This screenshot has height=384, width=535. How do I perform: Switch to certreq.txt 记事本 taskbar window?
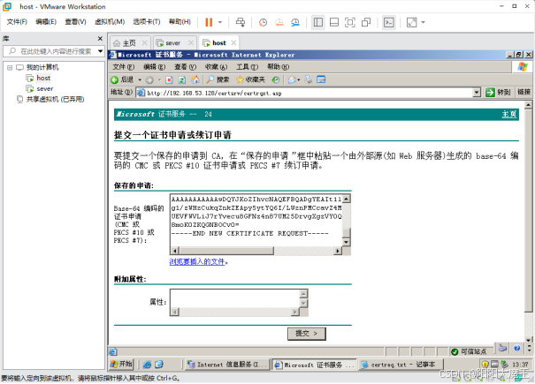[x=401, y=365]
